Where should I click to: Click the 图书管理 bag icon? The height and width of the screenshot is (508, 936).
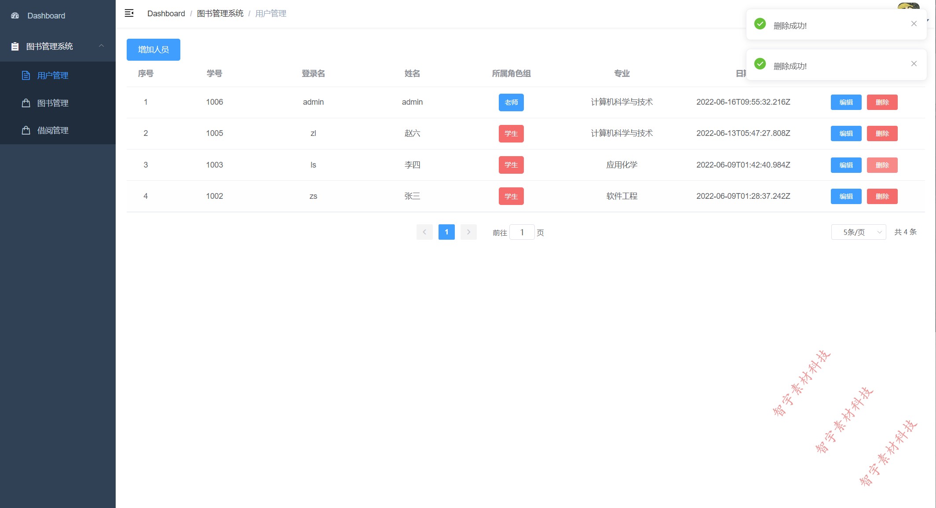26,103
